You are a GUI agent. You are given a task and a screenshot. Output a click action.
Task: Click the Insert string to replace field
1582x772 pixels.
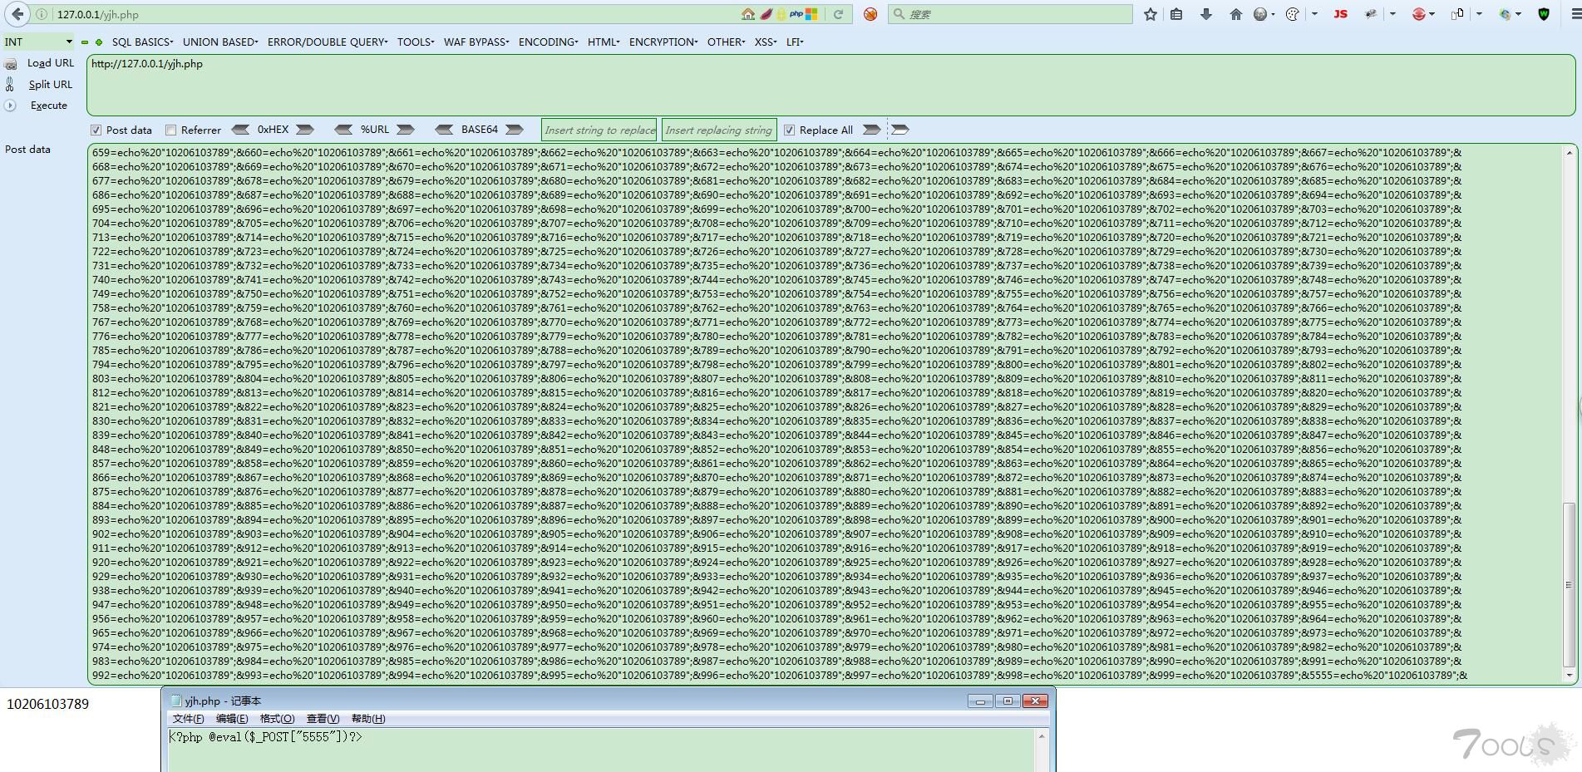[599, 130]
